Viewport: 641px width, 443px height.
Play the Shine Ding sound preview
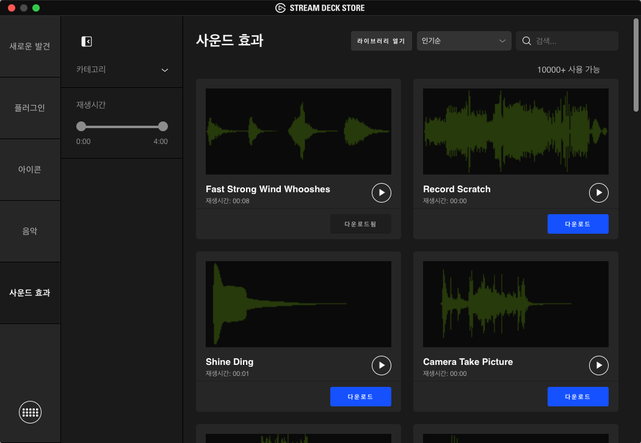pyautogui.click(x=382, y=366)
